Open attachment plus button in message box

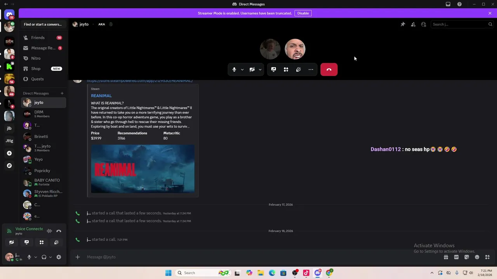tap(77, 257)
